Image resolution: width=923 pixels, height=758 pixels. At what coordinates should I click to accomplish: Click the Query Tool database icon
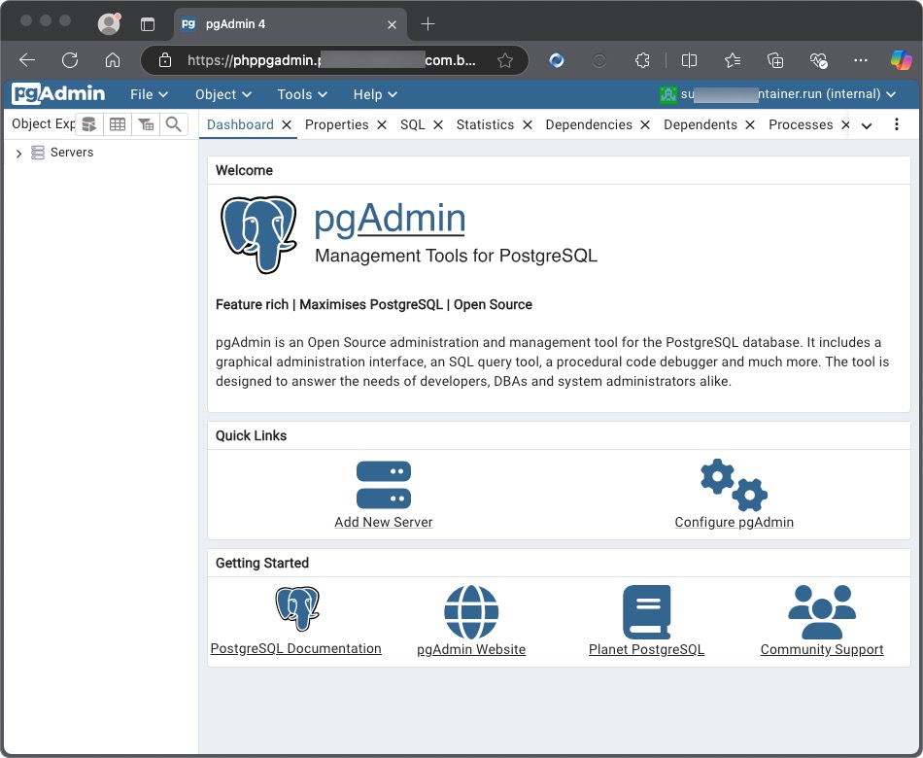[88, 124]
